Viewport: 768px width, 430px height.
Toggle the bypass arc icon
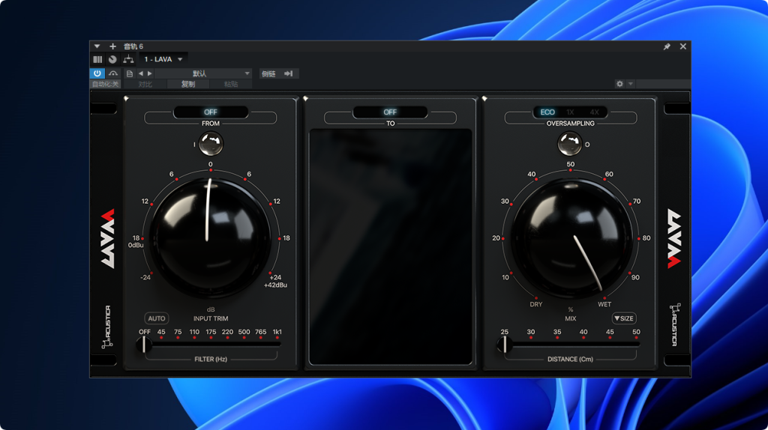point(113,73)
